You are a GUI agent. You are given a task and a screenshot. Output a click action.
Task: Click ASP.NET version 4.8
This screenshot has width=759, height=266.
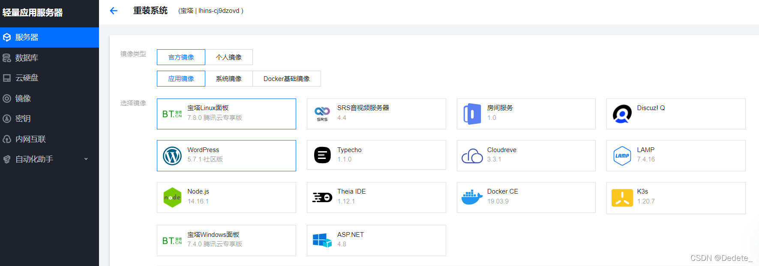point(342,244)
